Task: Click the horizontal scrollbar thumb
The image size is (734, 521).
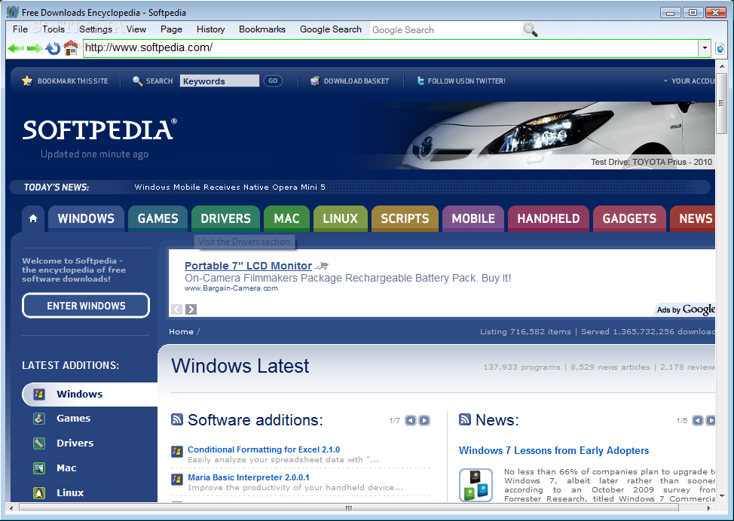Action: [x=348, y=508]
